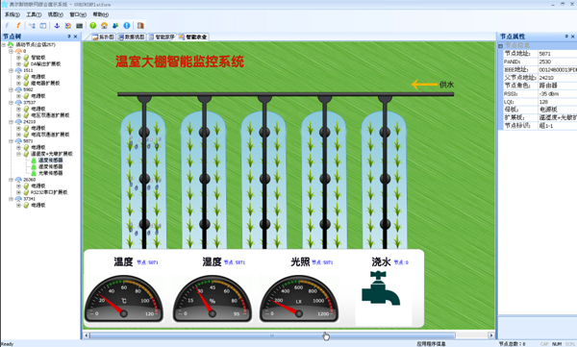Pin the 节点树 panel with pushpin icon
The image size is (577, 347).
69,37
